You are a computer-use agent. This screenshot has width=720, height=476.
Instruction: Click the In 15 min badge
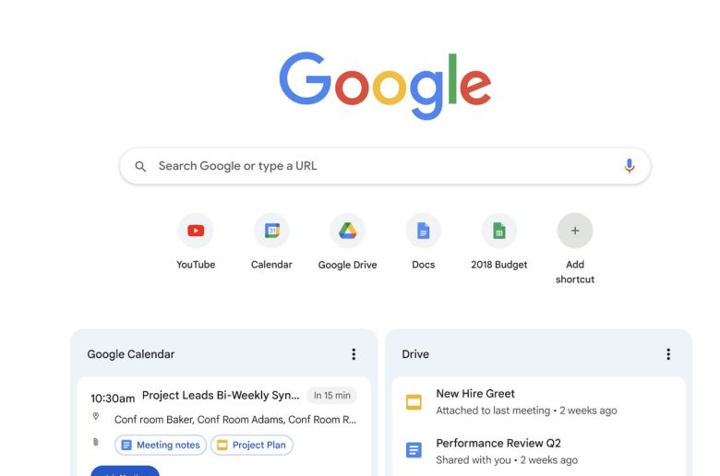(x=332, y=395)
